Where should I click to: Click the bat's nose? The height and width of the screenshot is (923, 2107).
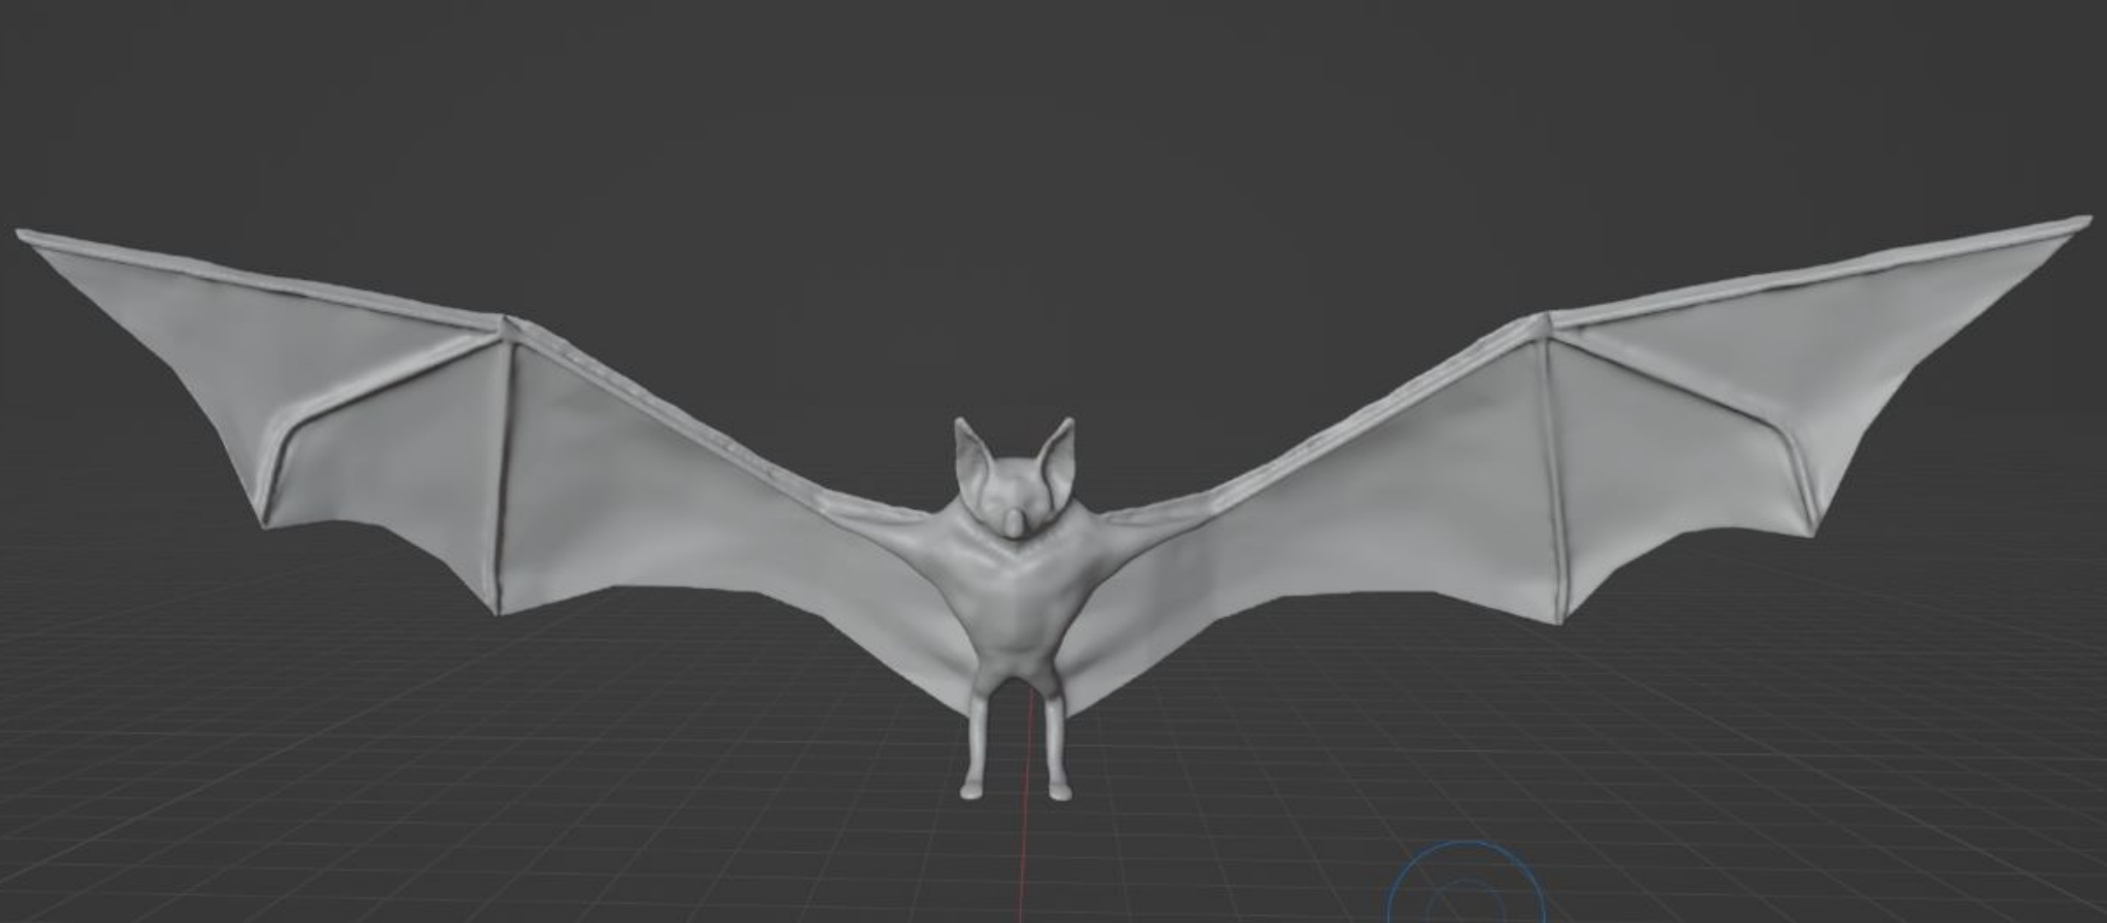pyautogui.click(x=1012, y=523)
